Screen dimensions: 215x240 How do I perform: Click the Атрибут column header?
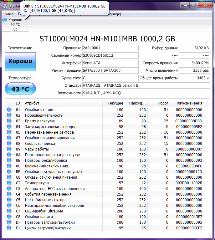pyautogui.click(x=63, y=103)
